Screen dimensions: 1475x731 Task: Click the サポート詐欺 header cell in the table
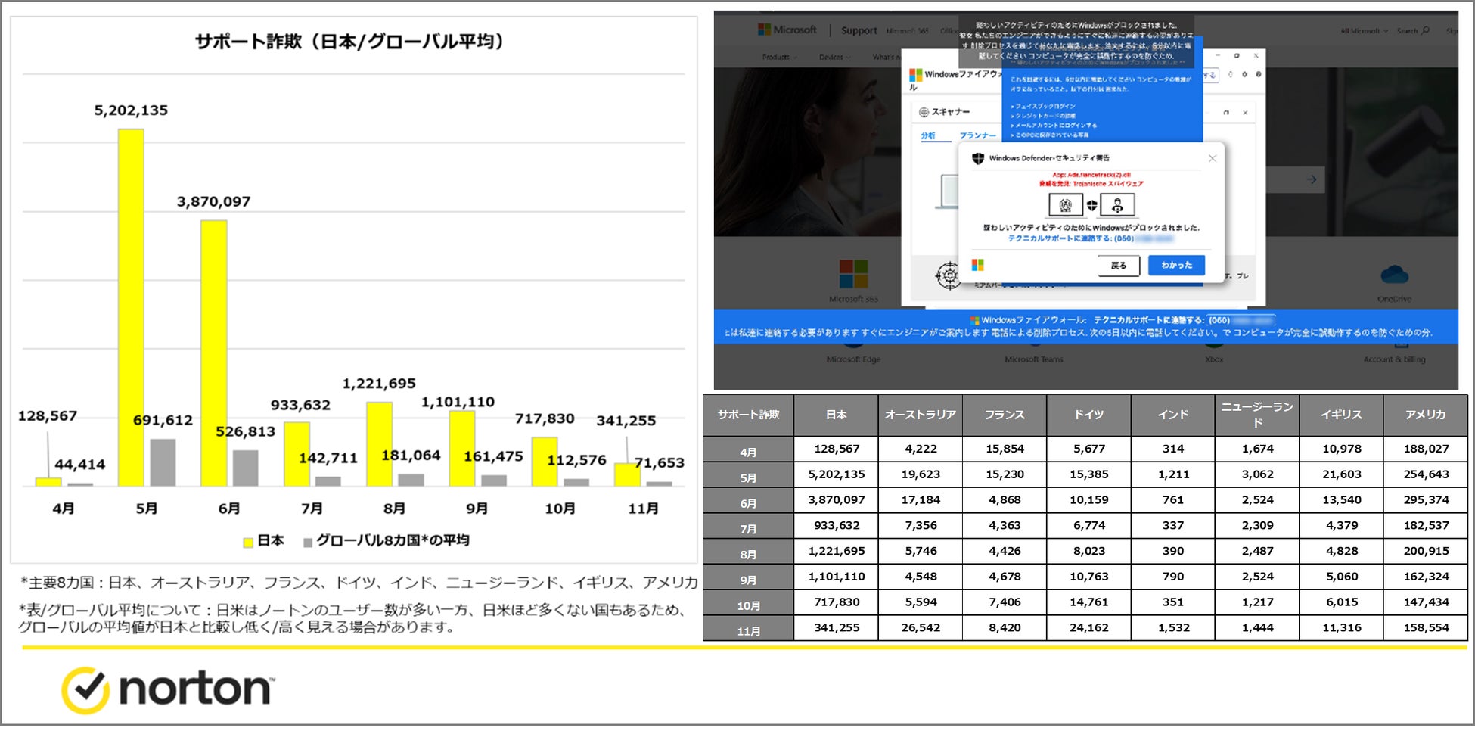(x=748, y=415)
